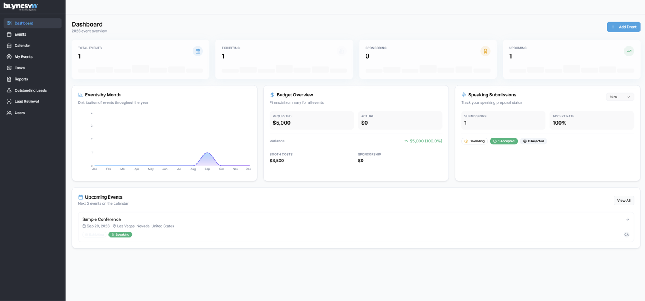Click the Upcoming trend arrow icon
Screen dimensions: 645x301
tap(629, 51)
